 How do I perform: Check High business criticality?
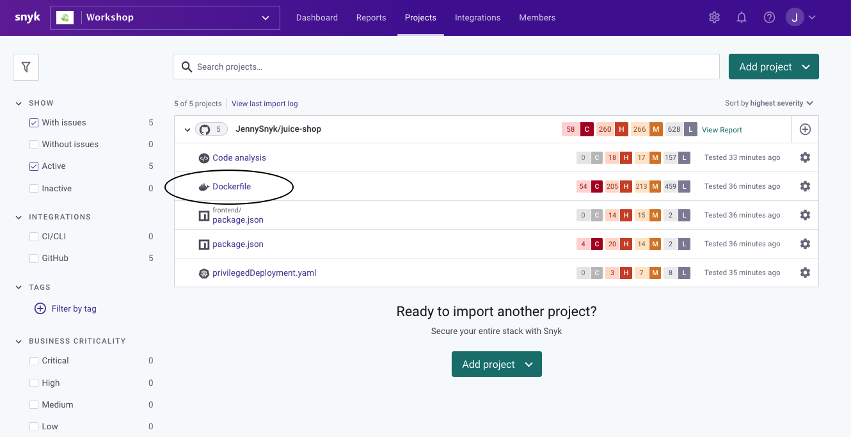(x=34, y=383)
